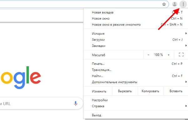188x120 pixels.
Task: Click the three-dot Chrome menu button
Action: pyautogui.click(x=183, y=4)
